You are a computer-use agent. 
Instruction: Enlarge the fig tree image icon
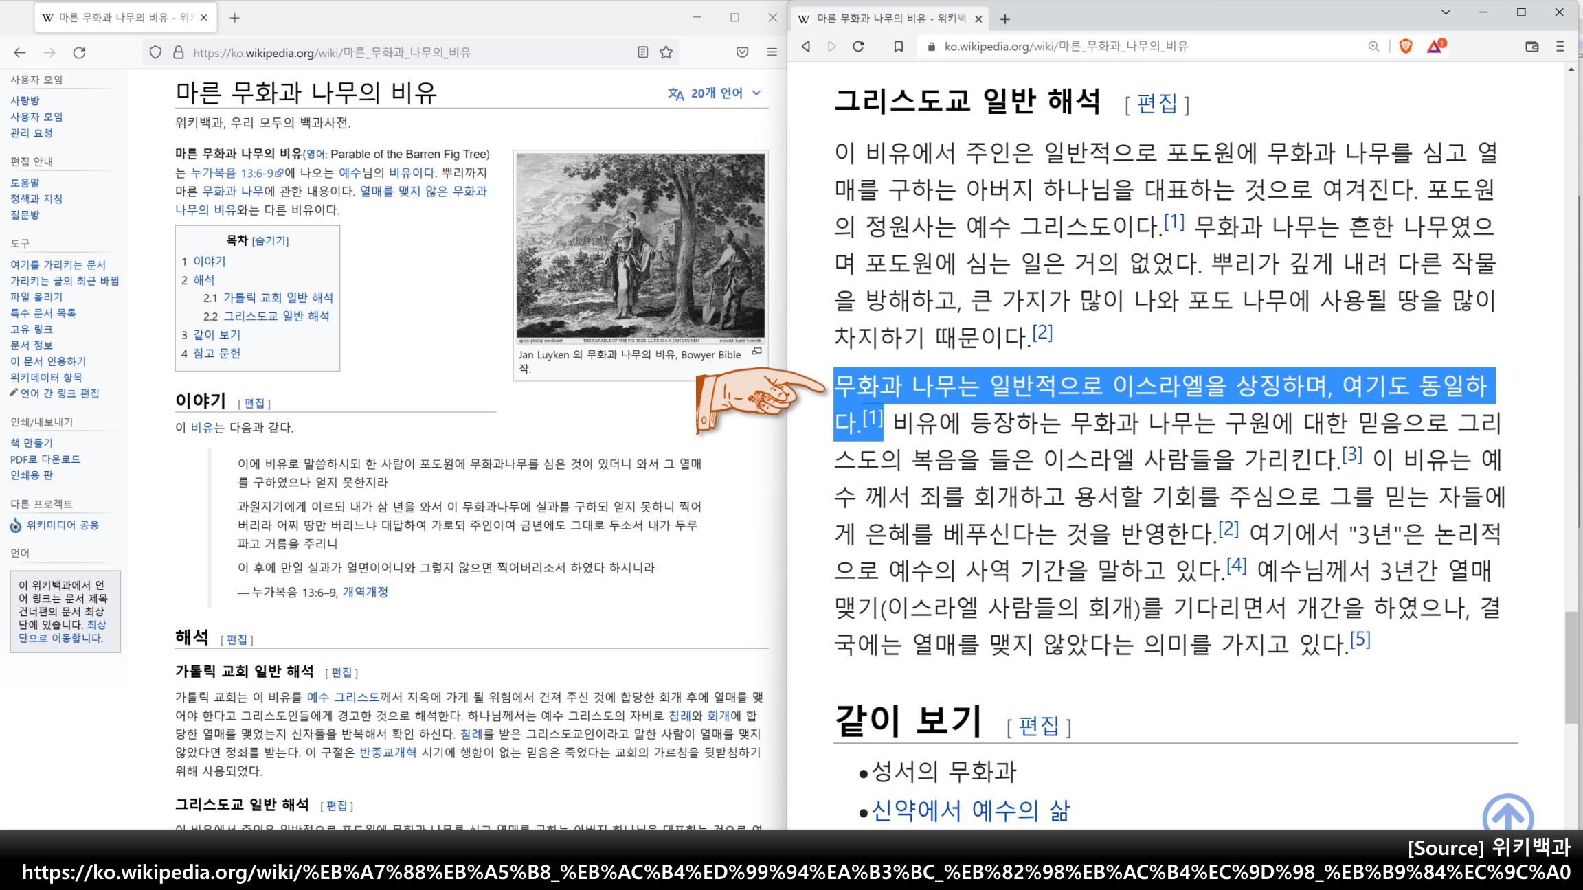click(756, 352)
